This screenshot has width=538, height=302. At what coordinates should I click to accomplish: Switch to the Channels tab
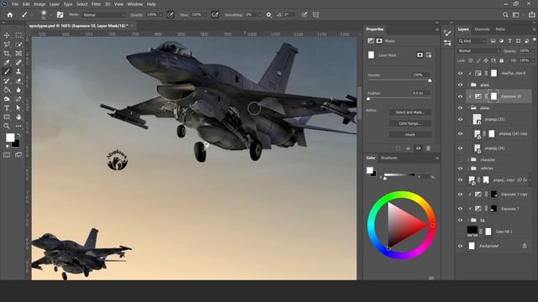482,29
